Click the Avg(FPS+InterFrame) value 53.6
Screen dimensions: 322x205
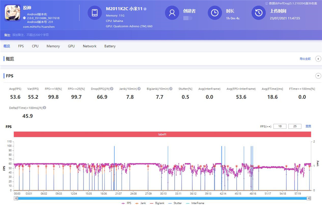click(241, 97)
